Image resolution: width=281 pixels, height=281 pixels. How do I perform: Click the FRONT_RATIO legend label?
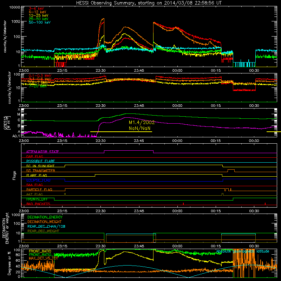[40, 251]
